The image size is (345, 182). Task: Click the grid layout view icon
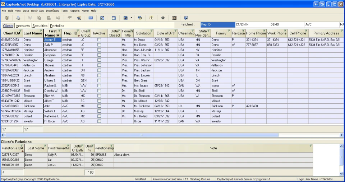point(126,18)
